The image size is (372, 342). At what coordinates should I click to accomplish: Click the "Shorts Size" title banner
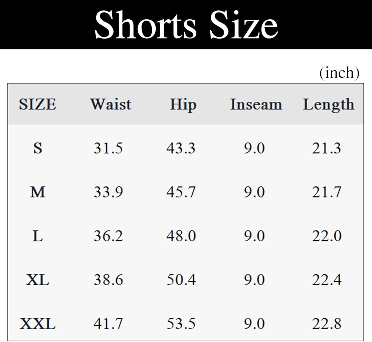coord(186,25)
